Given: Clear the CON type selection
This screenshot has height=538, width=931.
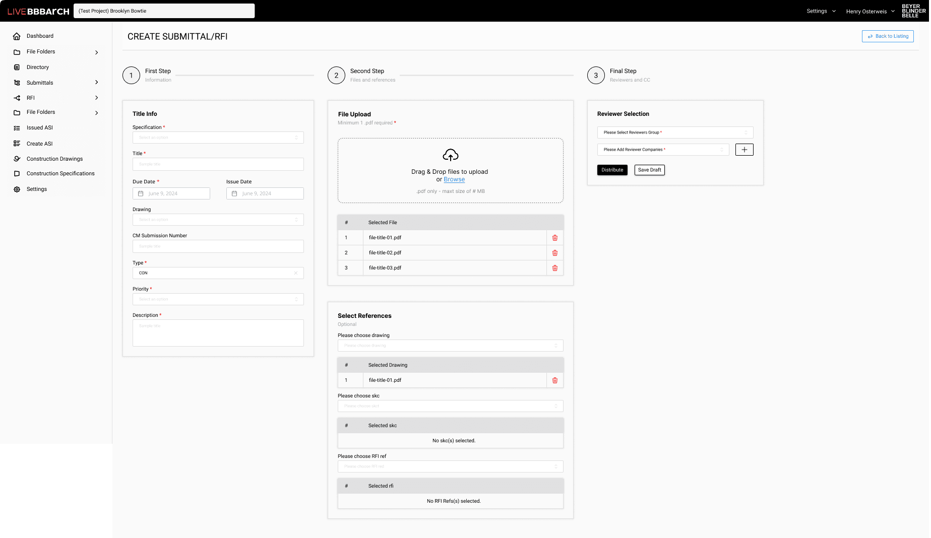Looking at the screenshot, I should 296,273.
